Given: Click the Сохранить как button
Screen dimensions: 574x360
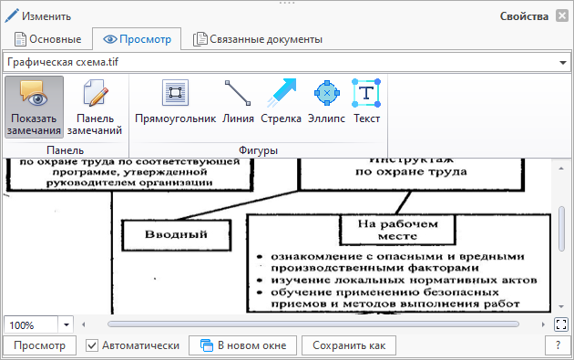Looking at the screenshot, I should [x=349, y=345].
